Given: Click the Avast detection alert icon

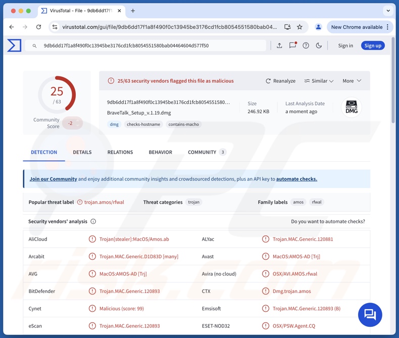Looking at the screenshot, I should click(x=265, y=256).
